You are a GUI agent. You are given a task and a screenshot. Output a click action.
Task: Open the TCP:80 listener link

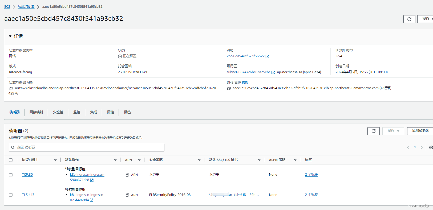click(27, 175)
